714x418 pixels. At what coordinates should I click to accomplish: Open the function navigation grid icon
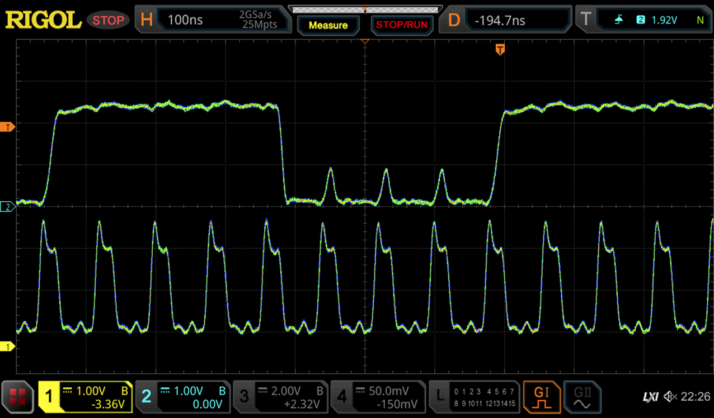pos(18,397)
